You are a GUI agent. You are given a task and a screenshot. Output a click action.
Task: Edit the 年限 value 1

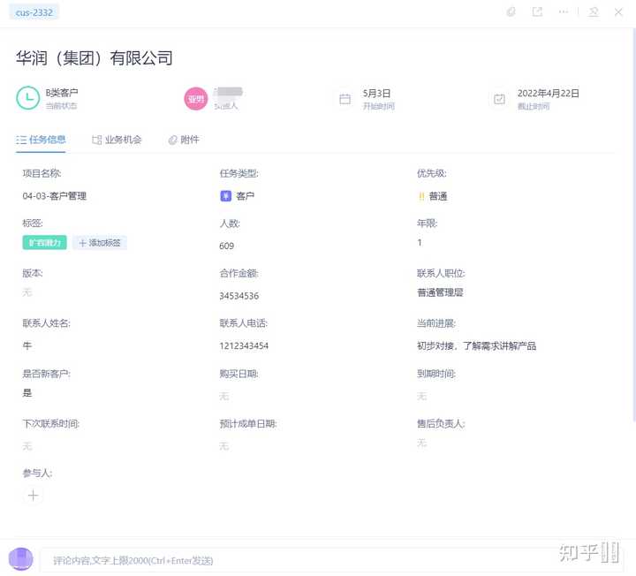point(420,243)
